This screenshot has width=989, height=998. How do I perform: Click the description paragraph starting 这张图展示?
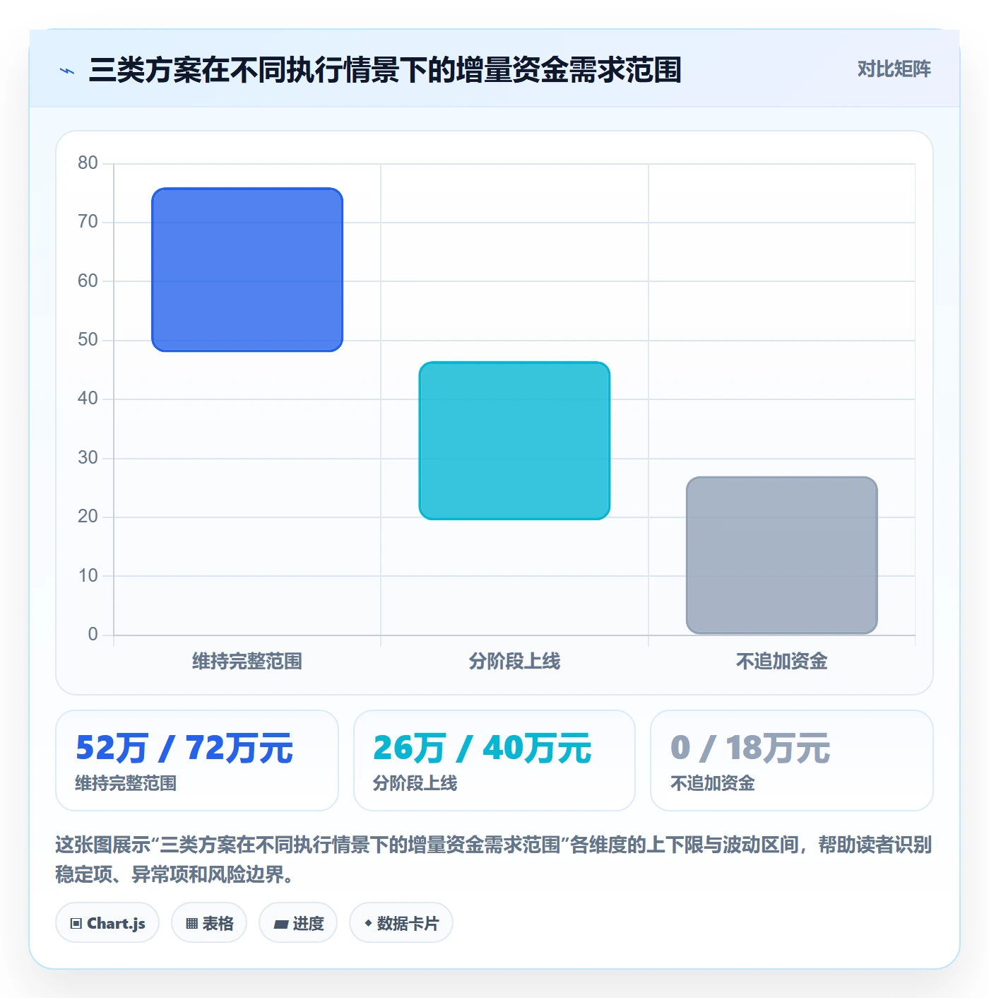(x=494, y=859)
